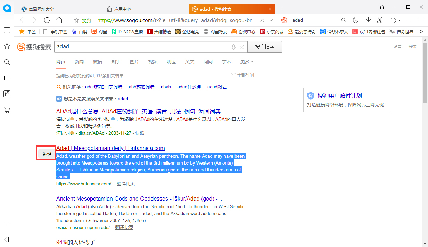This screenshot has width=428, height=247.
Task: Go forward with the forward arrow
Action: [34, 20]
